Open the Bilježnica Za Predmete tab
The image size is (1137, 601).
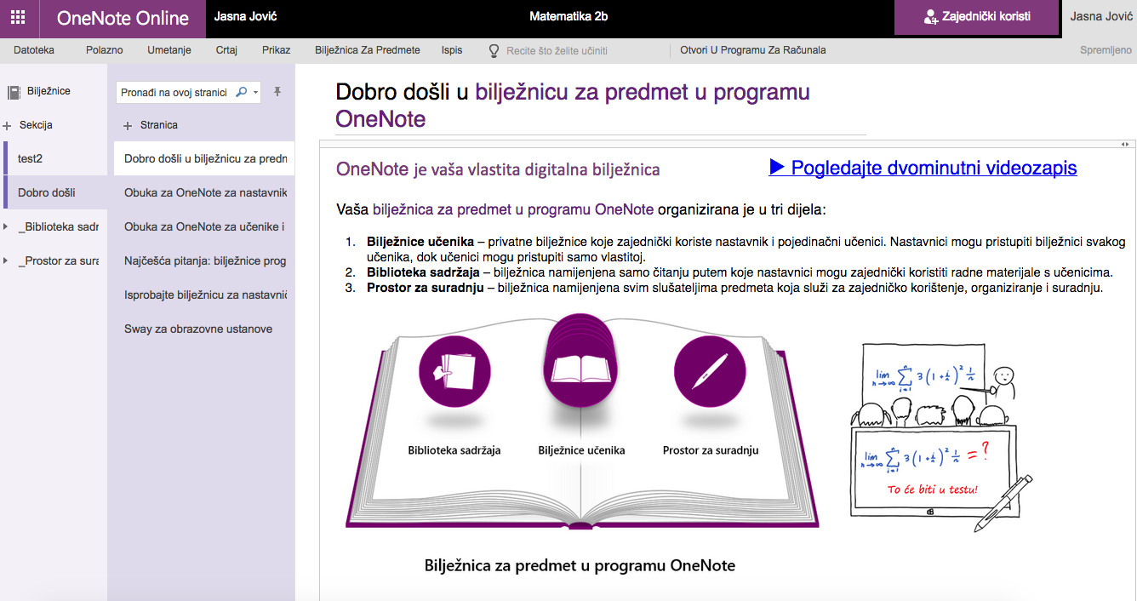click(x=367, y=50)
